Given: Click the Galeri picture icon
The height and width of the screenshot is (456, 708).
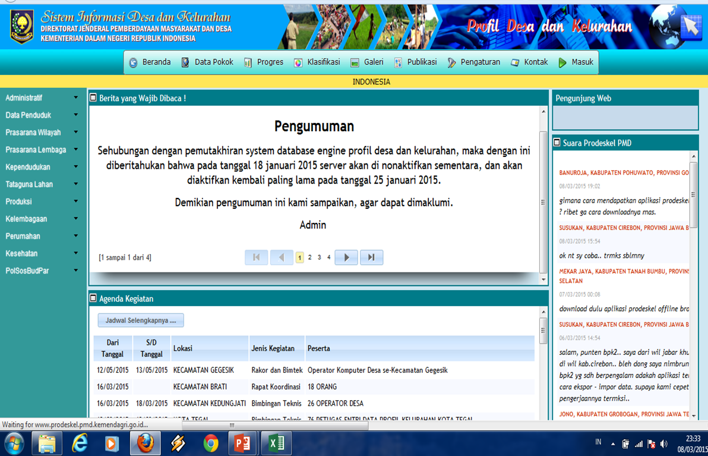Looking at the screenshot, I should point(355,61).
